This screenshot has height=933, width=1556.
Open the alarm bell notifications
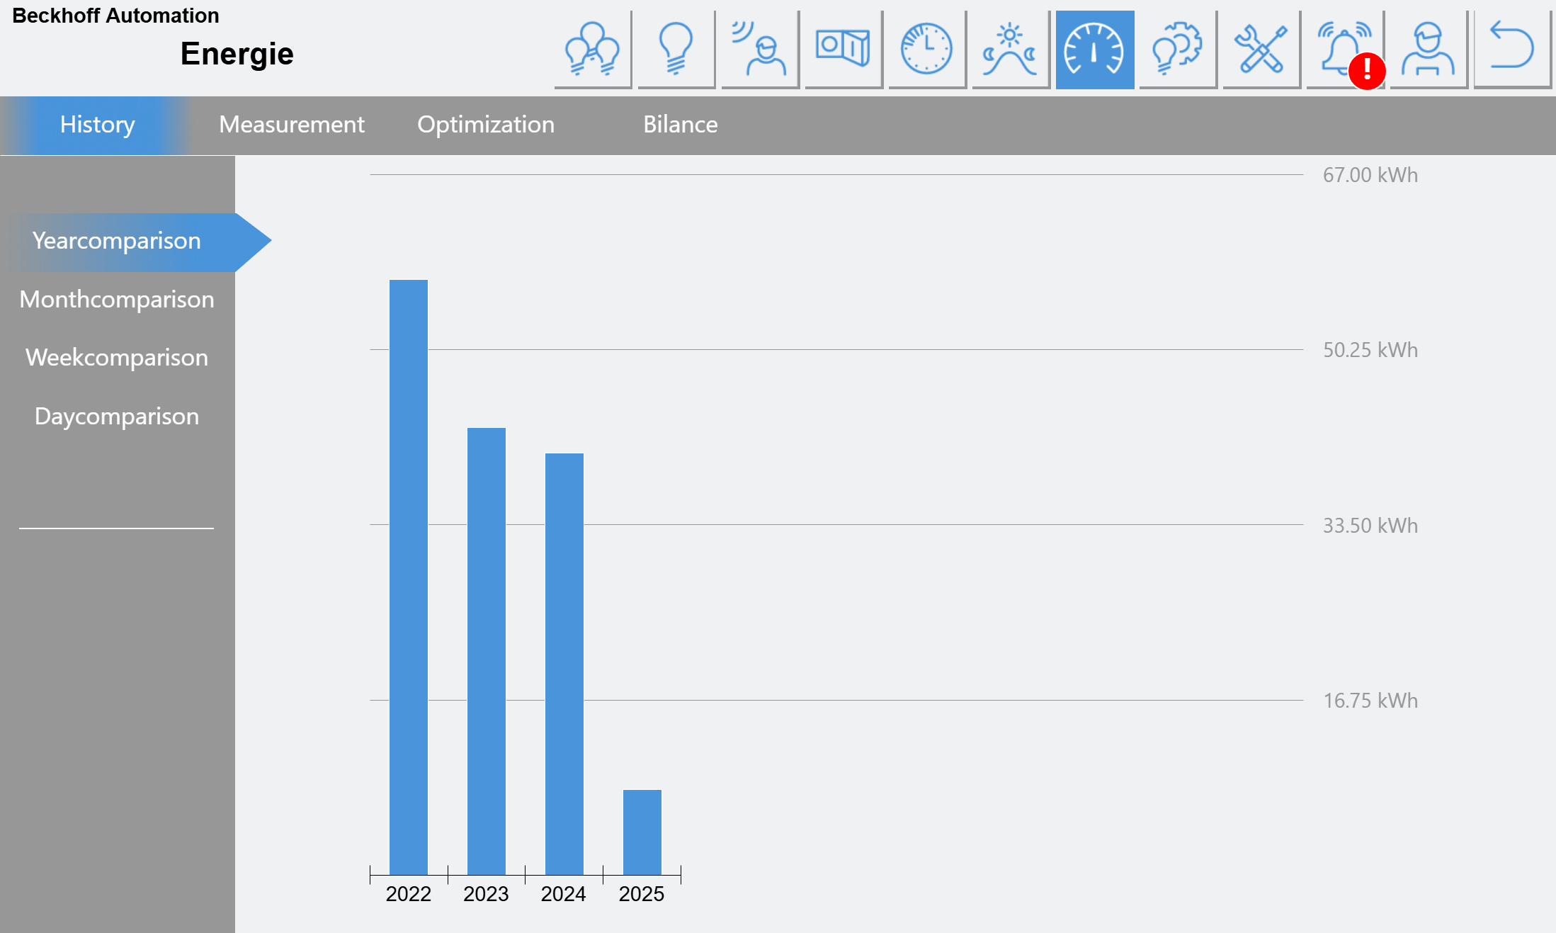pyautogui.click(x=1345, y=50)
